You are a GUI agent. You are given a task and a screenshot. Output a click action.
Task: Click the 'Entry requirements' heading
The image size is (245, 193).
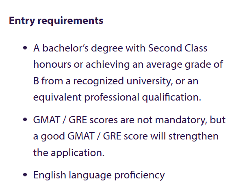coord(56,21)
